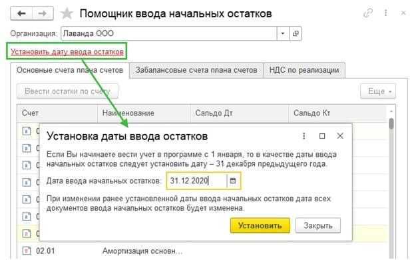Select the Амортизация основн... name cell
The height and width of the screenshot is (260, 418).
pos(142,251)
